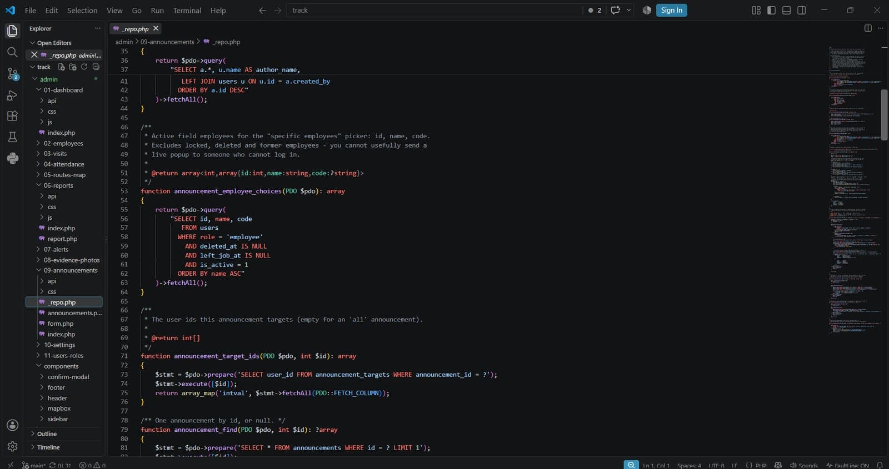Open the Terminal menu

(187, 11)
